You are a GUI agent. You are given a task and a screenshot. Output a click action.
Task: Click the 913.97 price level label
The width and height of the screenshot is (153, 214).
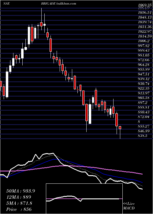[144, 93]
